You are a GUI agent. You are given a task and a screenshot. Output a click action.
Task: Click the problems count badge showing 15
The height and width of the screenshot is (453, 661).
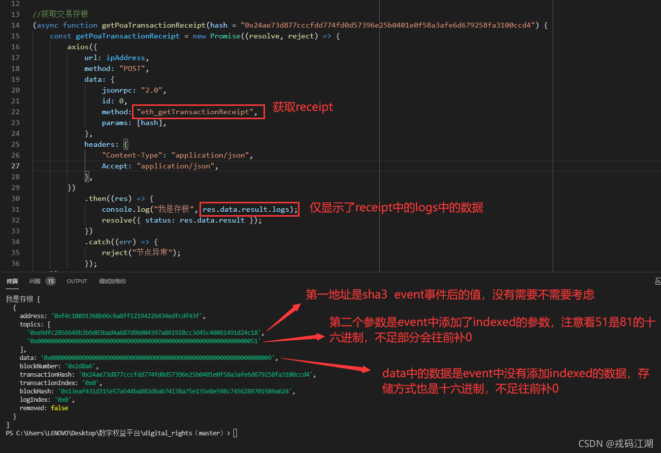point(51,281)
